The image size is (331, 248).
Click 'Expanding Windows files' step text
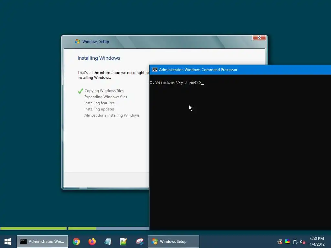pos(106,97)
